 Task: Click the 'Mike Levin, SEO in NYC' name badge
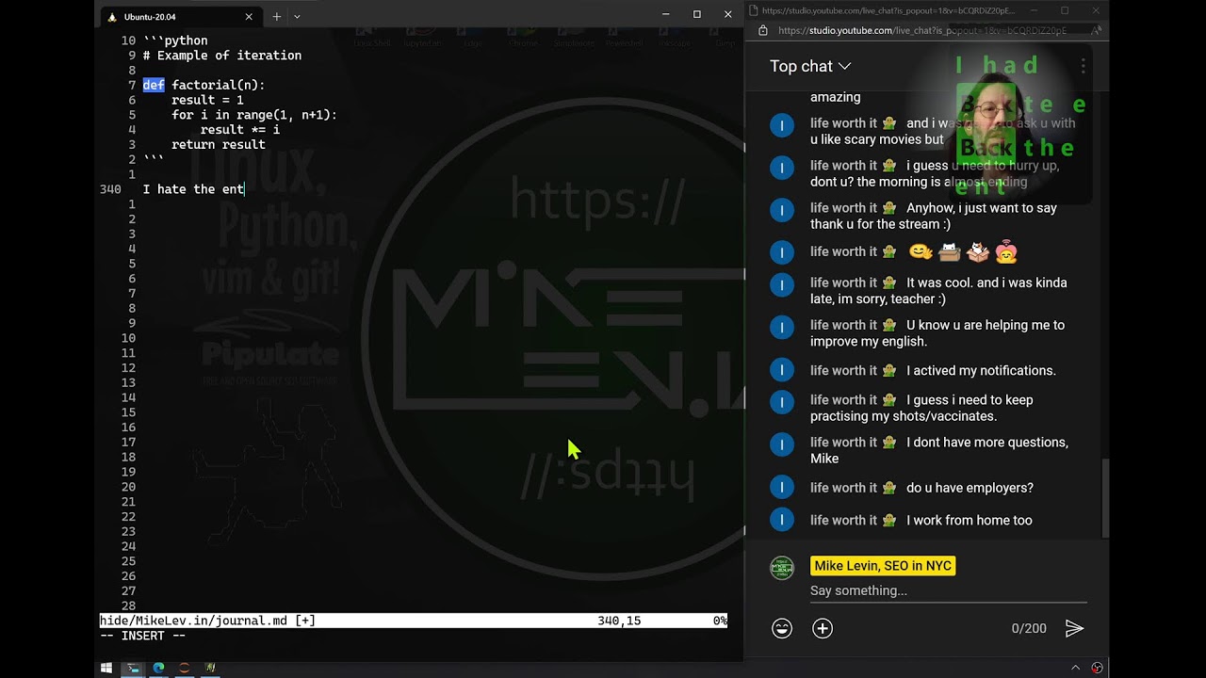pyautogui.click(x=883, y=566)
